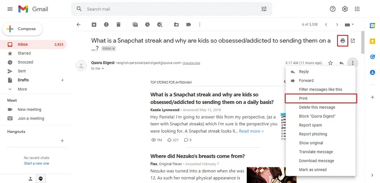Viewport: 380px width, 183px height.
Task: Click the Report spam toolbar icon
Action: pos(106,25)
